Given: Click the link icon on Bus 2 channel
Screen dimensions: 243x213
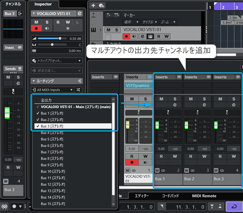Looking at the screenshot, I should tap(193, 171).
